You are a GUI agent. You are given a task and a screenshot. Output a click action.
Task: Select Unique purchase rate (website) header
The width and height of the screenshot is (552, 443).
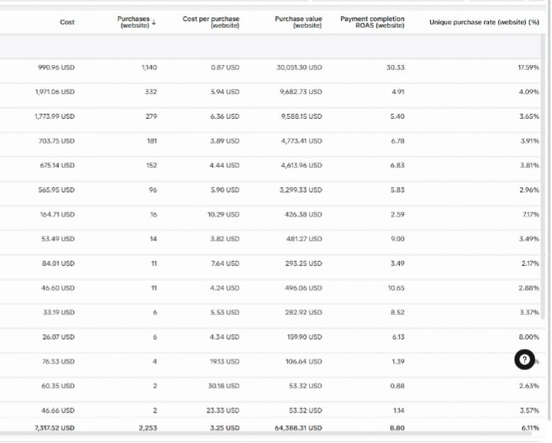[x=484, y=23]
